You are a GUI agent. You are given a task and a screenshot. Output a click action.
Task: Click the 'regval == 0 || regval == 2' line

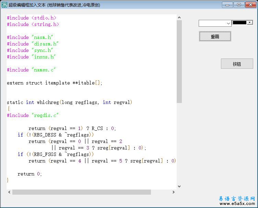[x=75, y=141]
